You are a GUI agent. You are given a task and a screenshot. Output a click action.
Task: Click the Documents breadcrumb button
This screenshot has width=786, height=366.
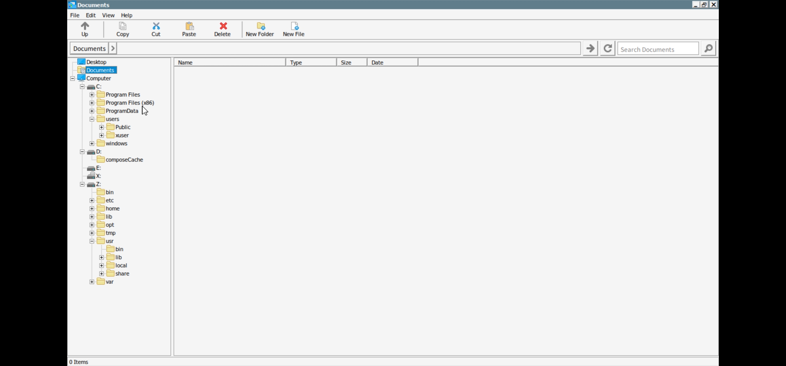tap(89, 48)
